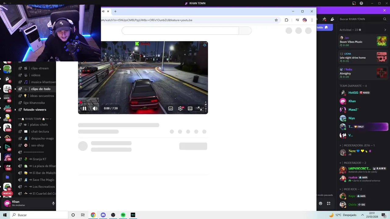
Task: Open moderator Nere profile
Action: [x=363, y=152]
